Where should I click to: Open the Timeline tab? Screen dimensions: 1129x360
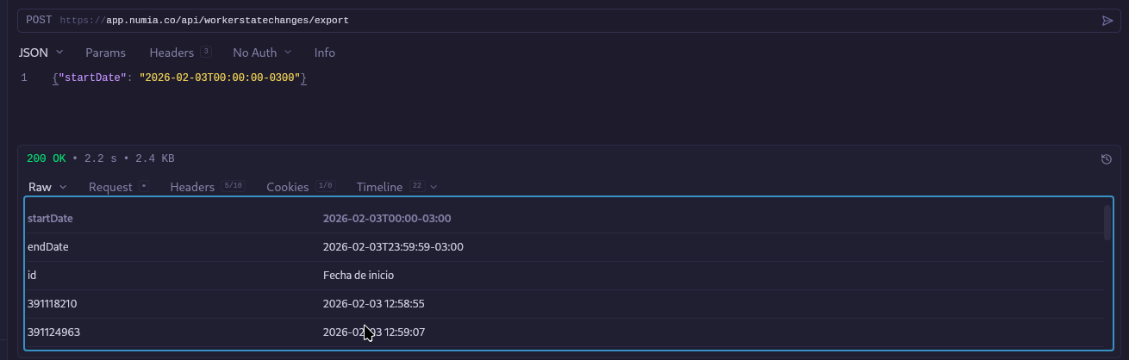pyautogui.click(x=379, y=187)
